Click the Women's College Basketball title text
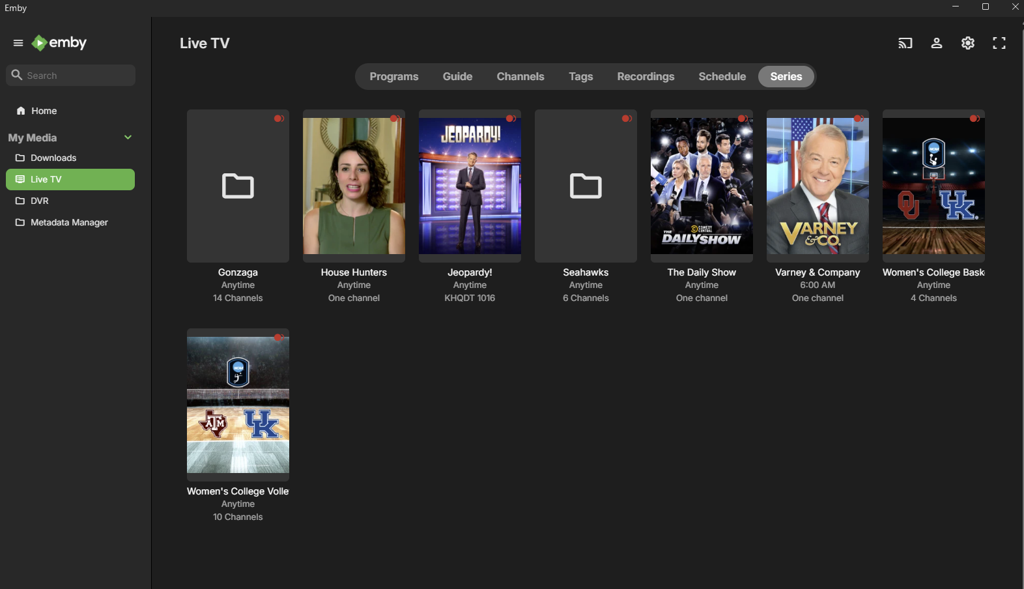The height and width of the screenshot is (589, 1024). pos(933,272)
